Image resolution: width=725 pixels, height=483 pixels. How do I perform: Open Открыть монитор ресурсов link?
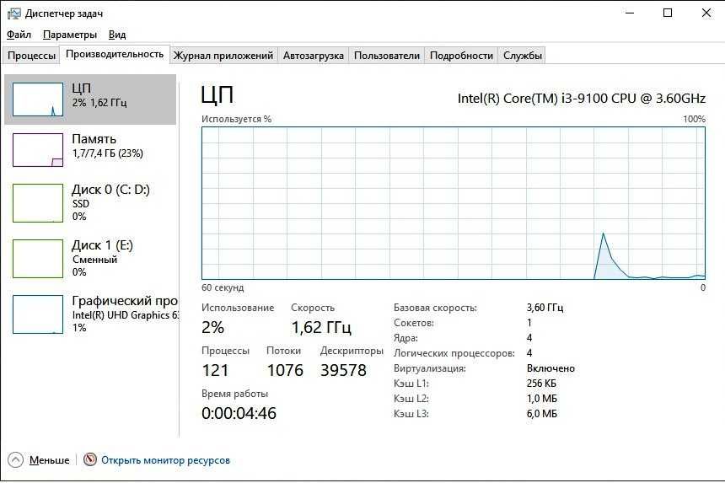click(165, 460)
